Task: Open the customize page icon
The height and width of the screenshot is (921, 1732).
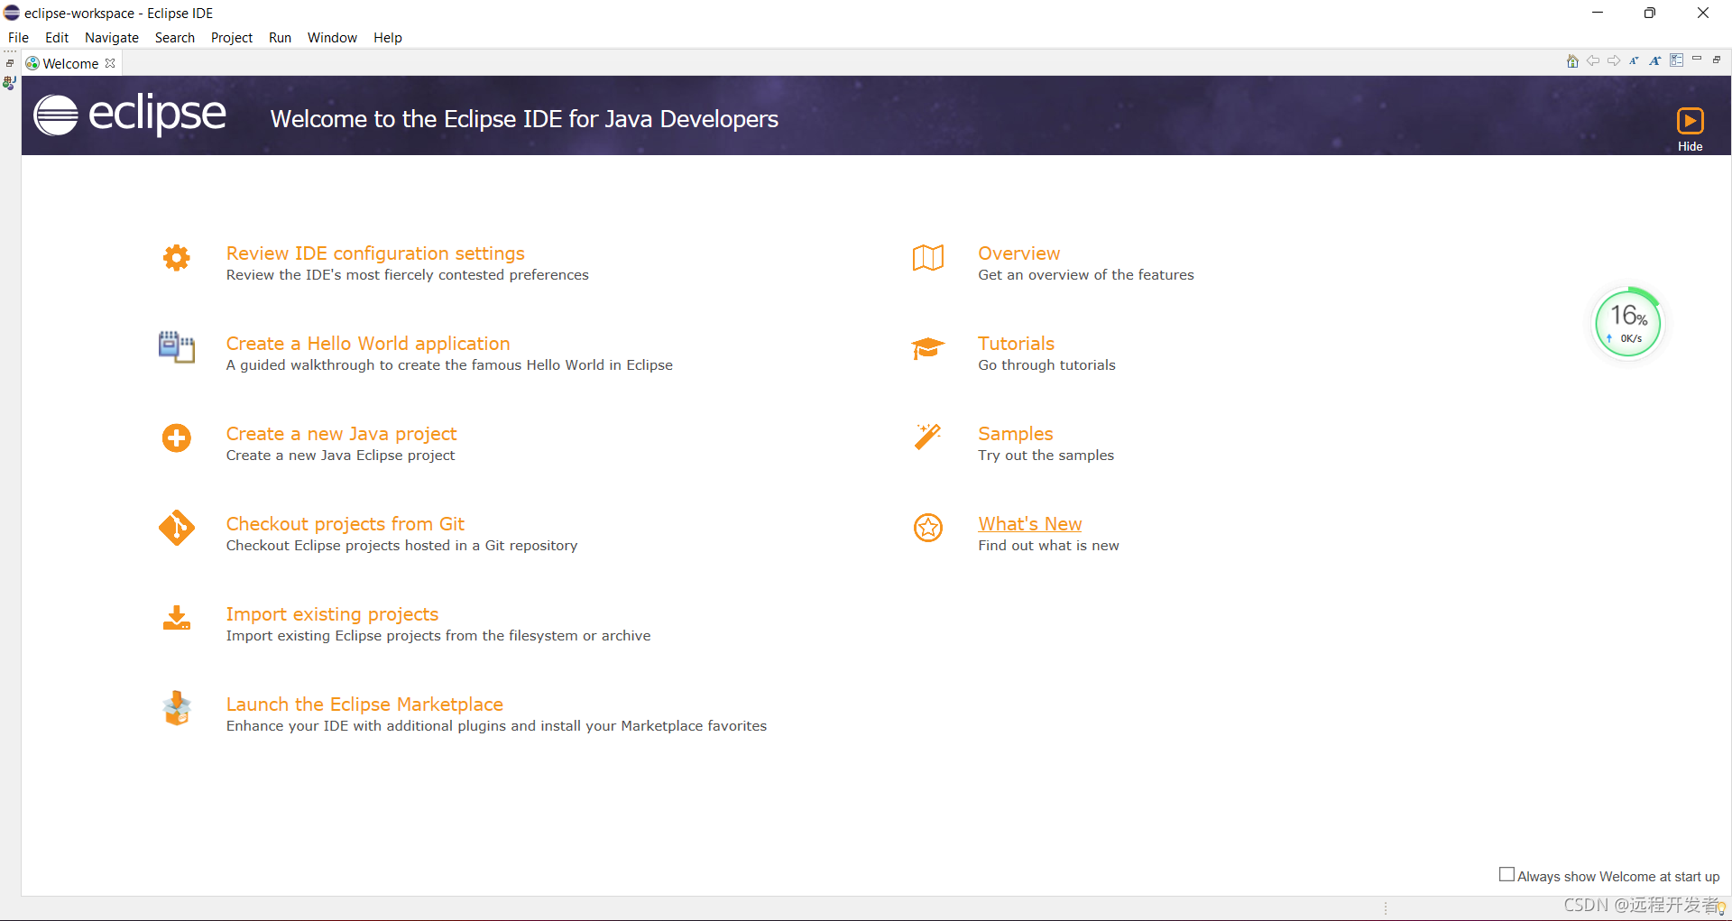Action: click(1676, 60)
